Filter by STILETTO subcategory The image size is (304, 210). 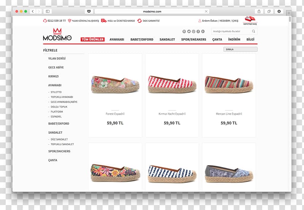tap(56, 92)
